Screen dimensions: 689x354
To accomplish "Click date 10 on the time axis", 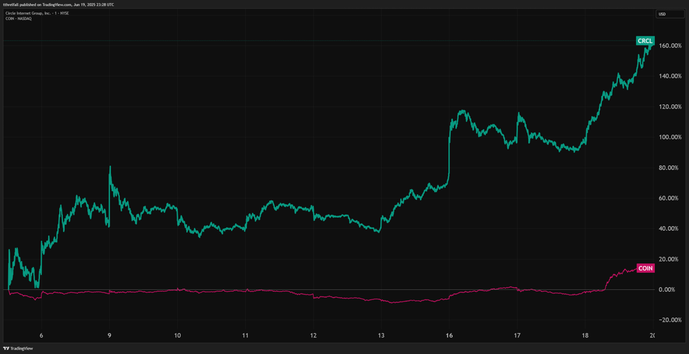I will [x=177, y=335].
